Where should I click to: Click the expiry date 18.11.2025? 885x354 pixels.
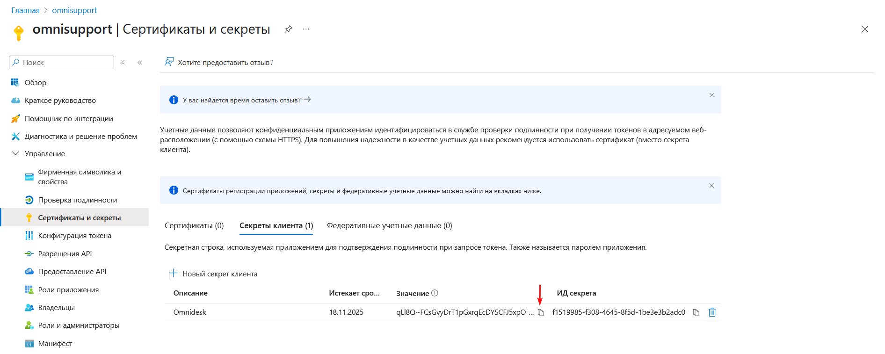pos(346,312)
